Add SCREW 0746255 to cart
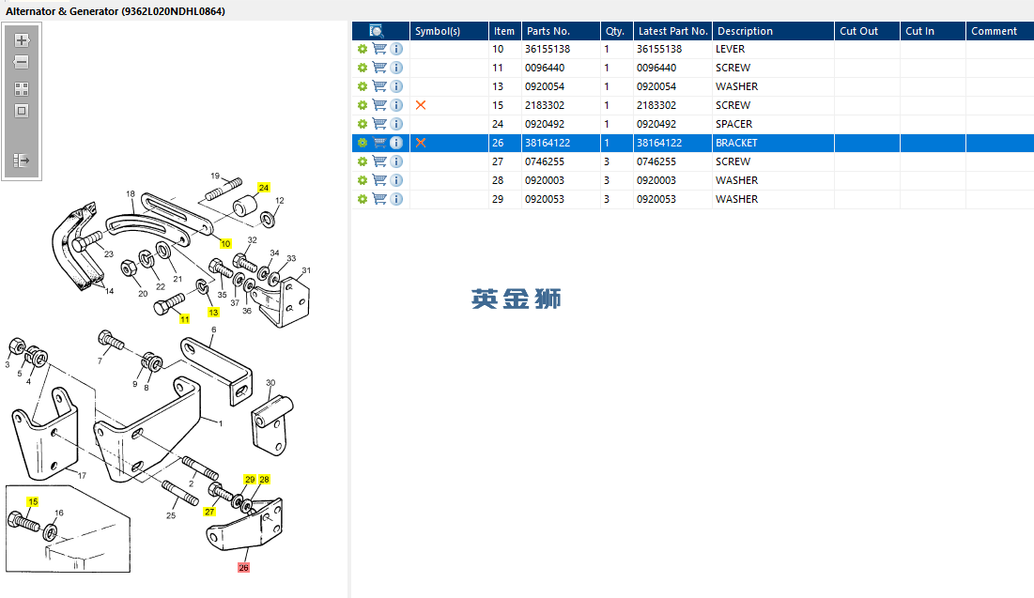The width and height of the screenshot is (1034, 598). point(379,161)
